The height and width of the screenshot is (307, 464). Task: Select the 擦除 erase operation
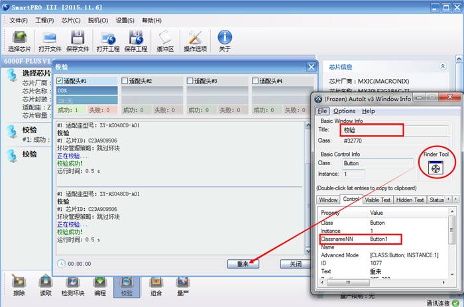[x=19, y=284]
